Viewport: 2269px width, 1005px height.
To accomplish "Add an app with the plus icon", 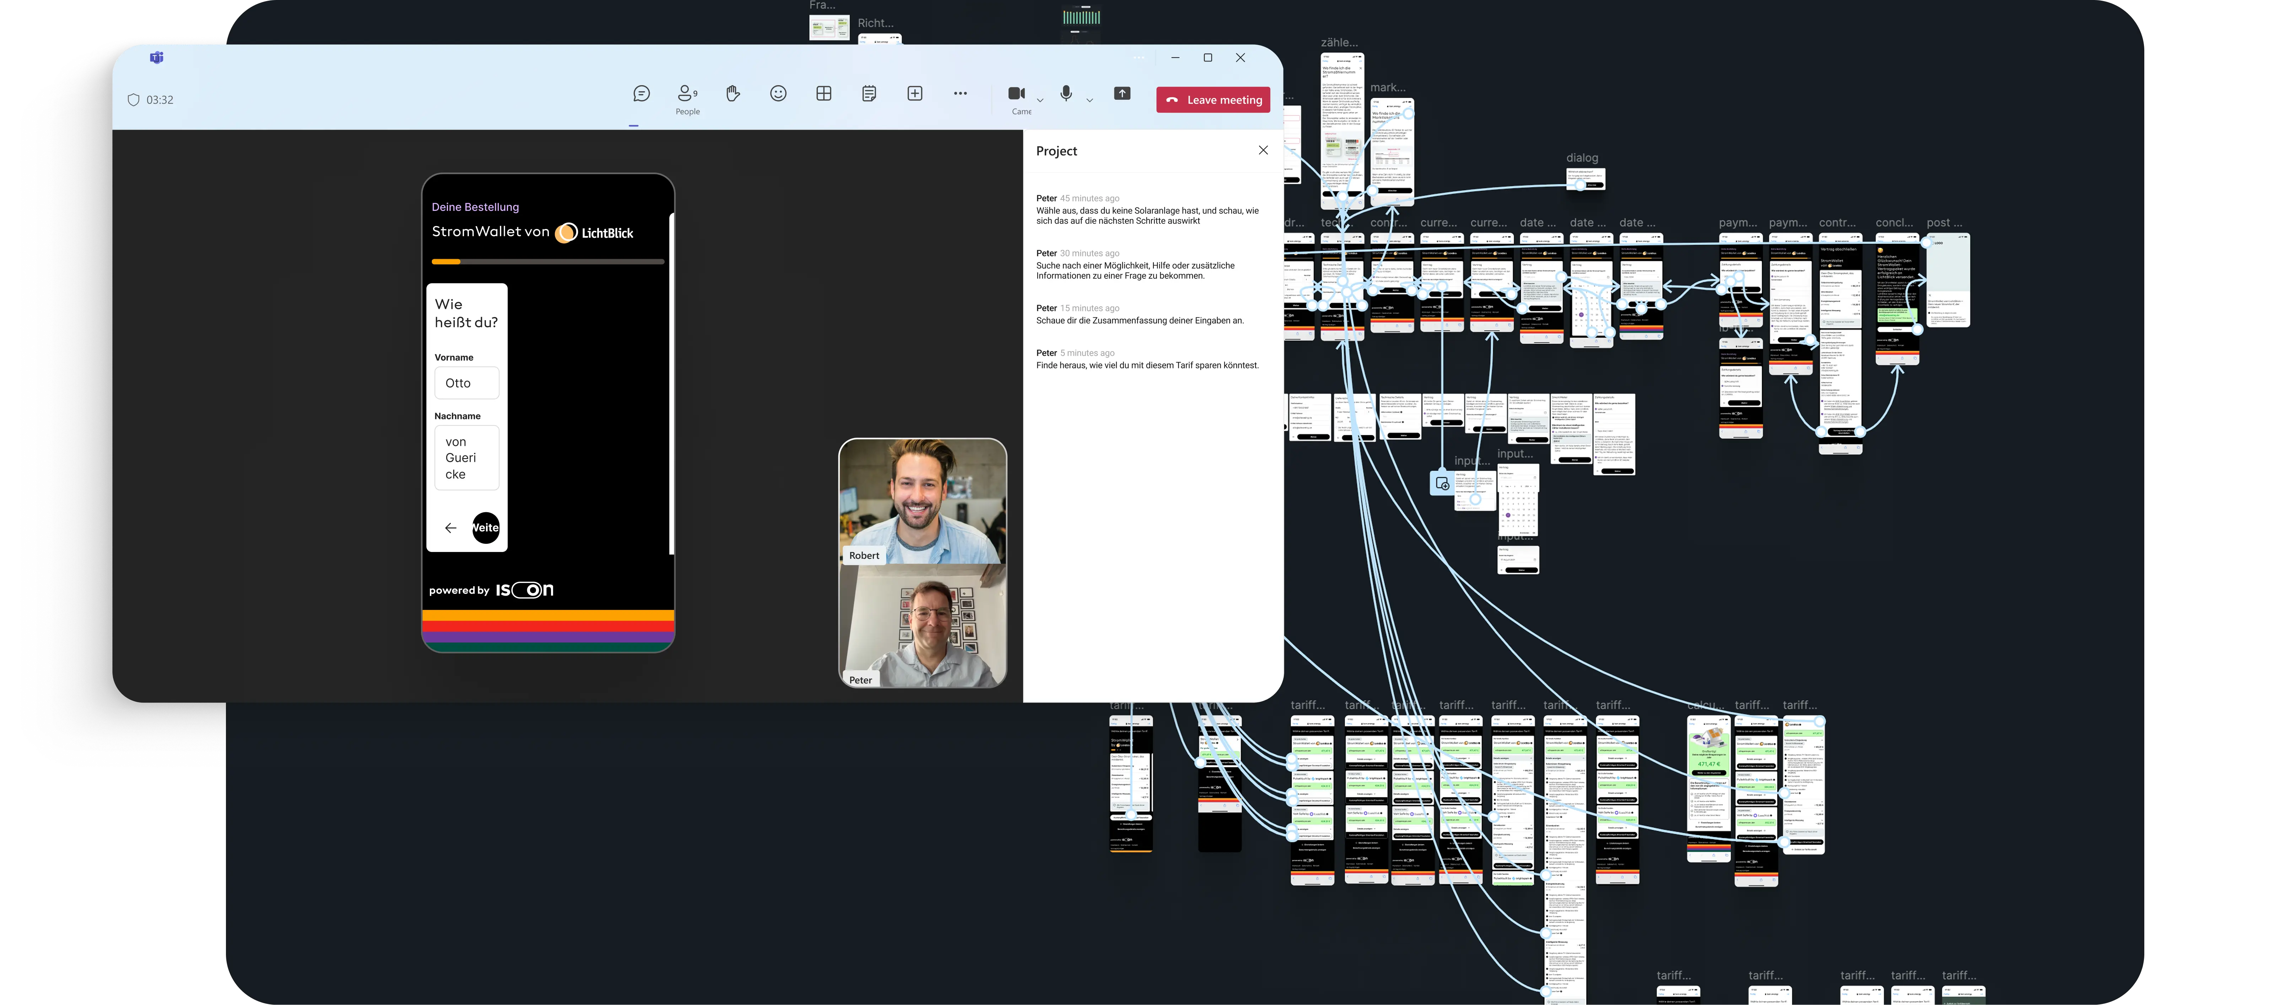I will point(915,93).
